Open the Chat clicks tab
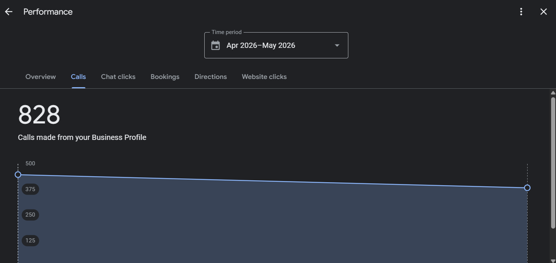Screen dimensions: 556x263 (118, 77)
